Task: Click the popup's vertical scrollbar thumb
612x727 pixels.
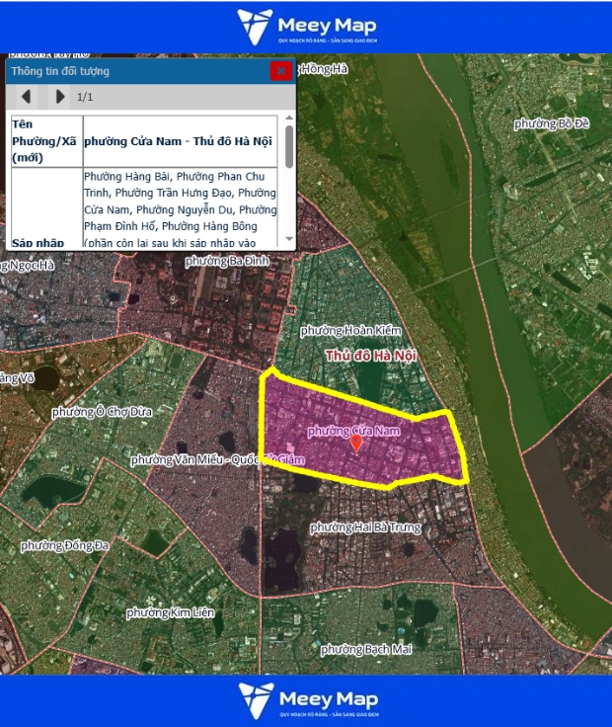Action: 289,145
